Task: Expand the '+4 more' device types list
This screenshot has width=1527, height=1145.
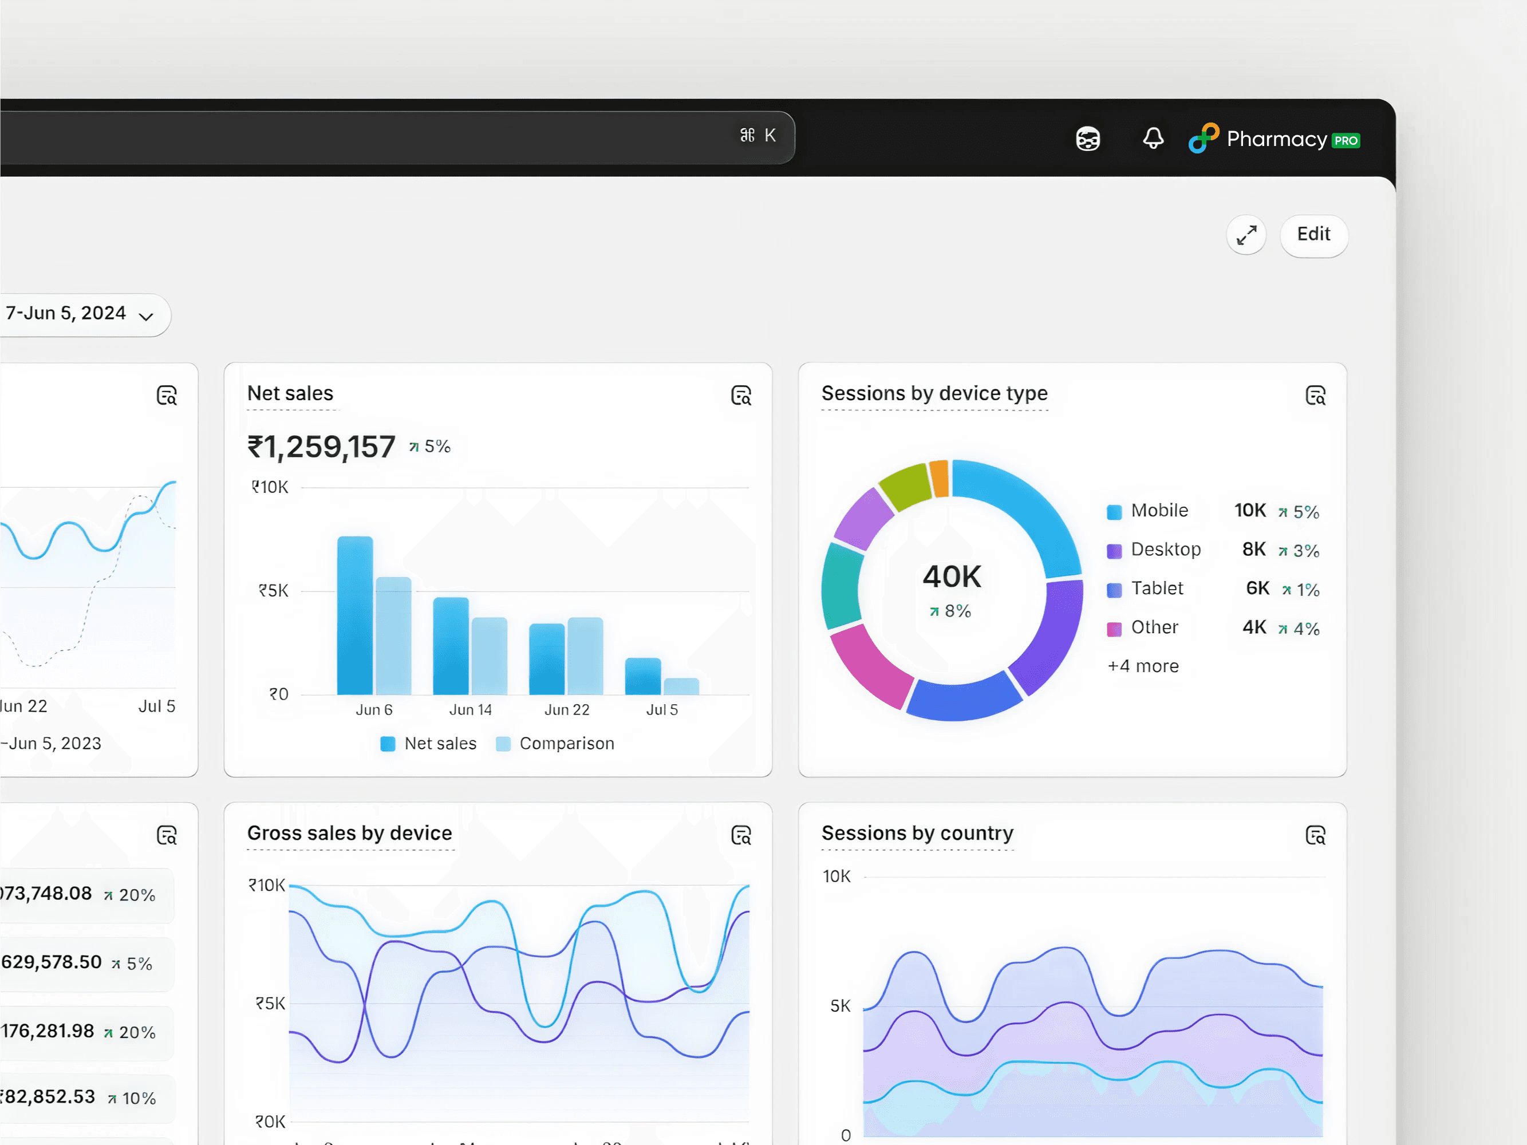Action: tap(1142, 665)
